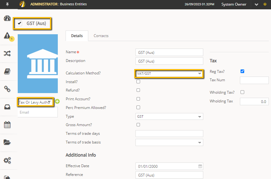Click the Tax Num input field
The image size is (271, 179).
tap(254, 80)
